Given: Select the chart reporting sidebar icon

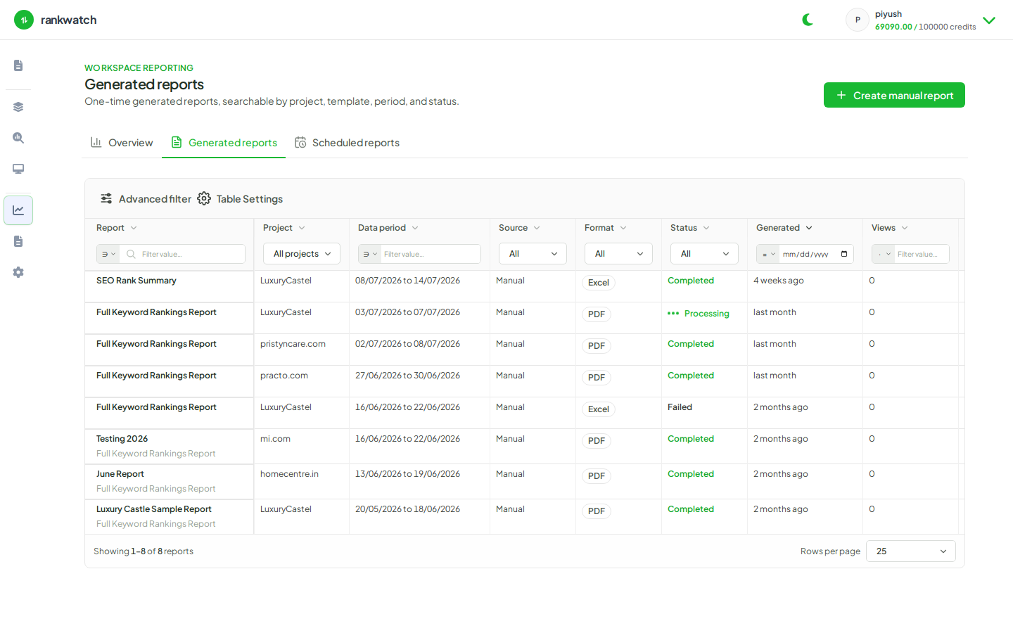Looking at the screenshot, I should click(x=18, y=210).
